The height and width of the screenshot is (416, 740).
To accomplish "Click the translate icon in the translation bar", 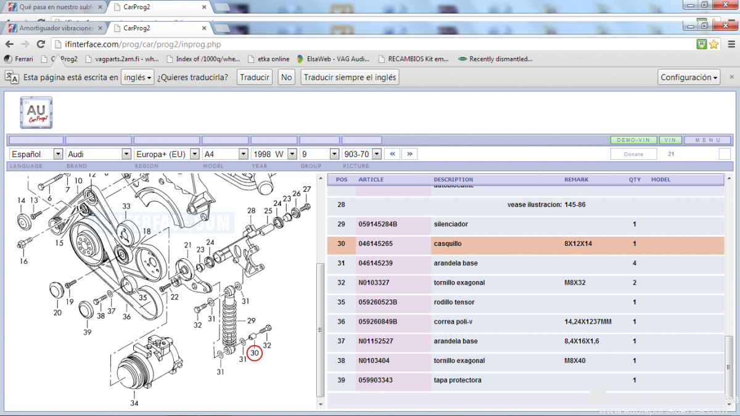I will 12,77.
